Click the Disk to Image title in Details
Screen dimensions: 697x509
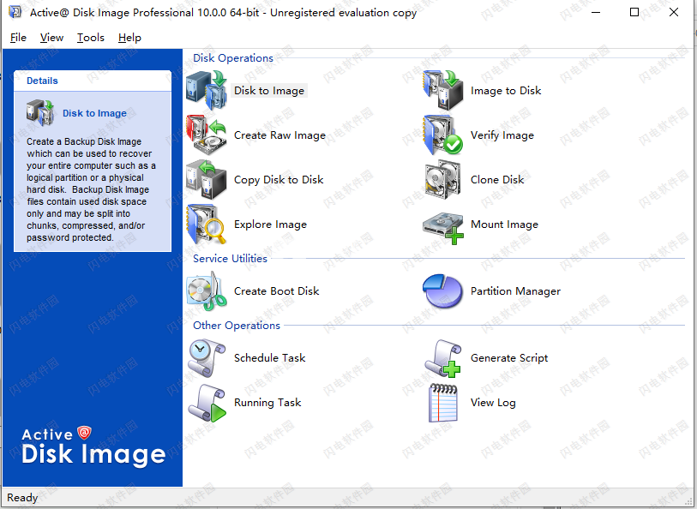click(94, 113)
